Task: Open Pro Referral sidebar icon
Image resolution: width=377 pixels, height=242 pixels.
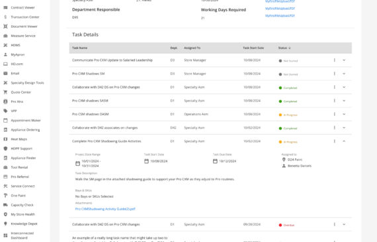Action: (5, 177)
